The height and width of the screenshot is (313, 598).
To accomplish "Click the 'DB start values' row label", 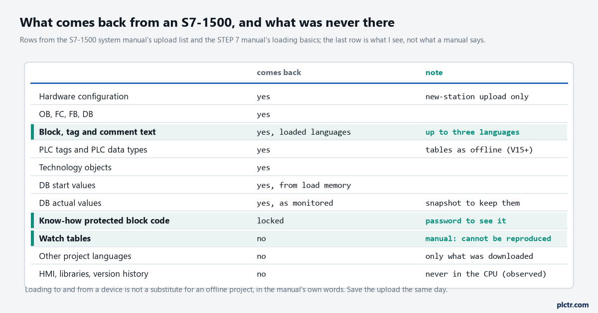I will (x=67, y=185).
